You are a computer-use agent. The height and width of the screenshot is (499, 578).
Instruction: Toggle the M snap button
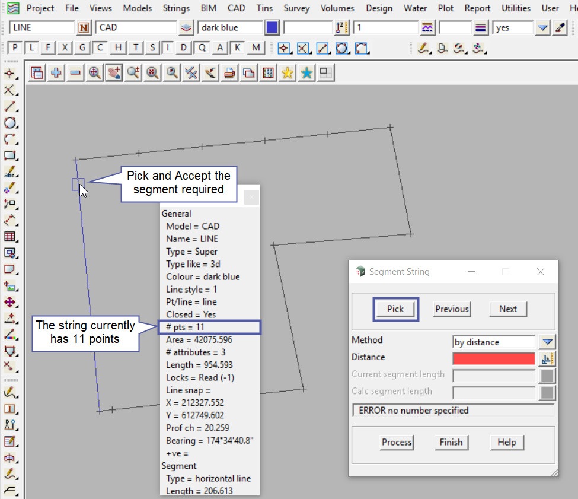256,48
